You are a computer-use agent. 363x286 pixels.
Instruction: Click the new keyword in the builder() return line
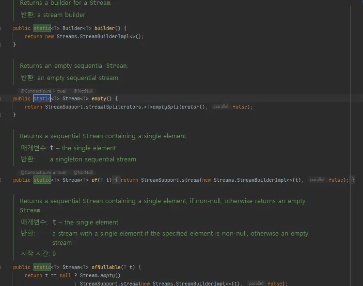[49, 36]
